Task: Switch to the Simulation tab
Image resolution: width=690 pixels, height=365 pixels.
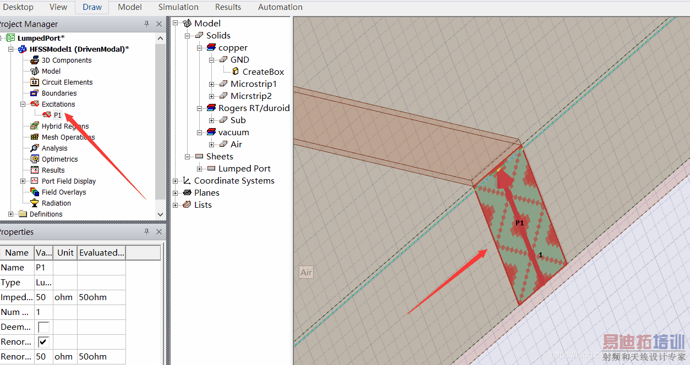Action: tap(178, 7)
